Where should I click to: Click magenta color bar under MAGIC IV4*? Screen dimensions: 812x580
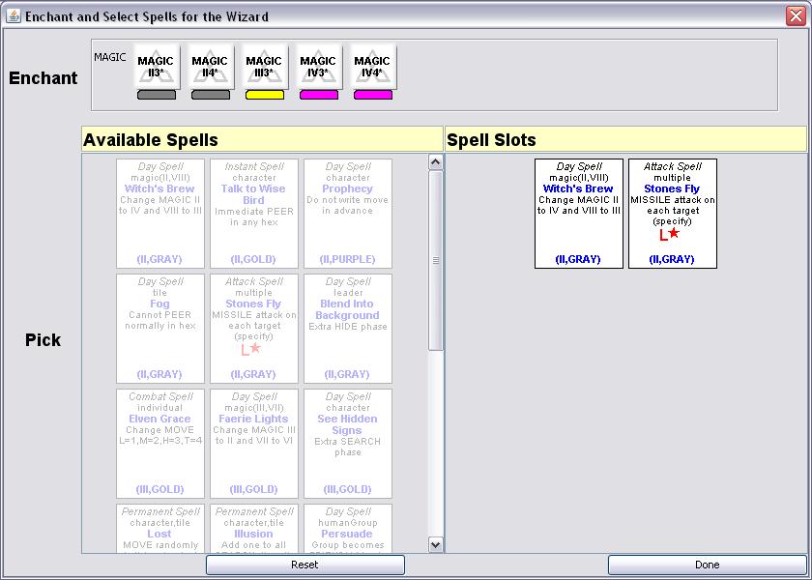click(x=373, y=95)
